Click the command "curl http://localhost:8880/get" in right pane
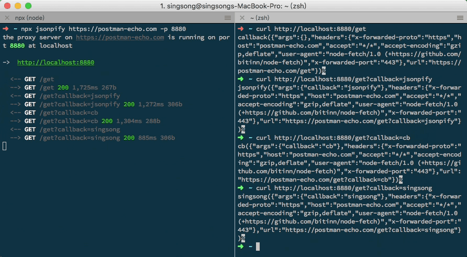Screen dimensions: 467x257 (x=311, y=29)
